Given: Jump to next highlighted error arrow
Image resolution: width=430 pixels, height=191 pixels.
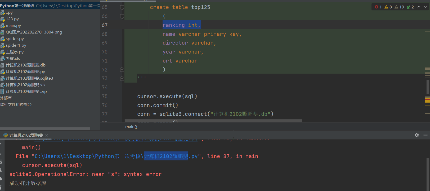Looking at the screenshot, I should (426, 7).
